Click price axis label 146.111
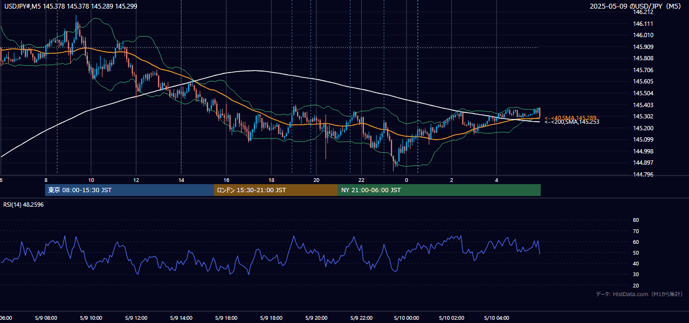Image resolution: width=689 pixels, height=323 pixels. [643, 24]
